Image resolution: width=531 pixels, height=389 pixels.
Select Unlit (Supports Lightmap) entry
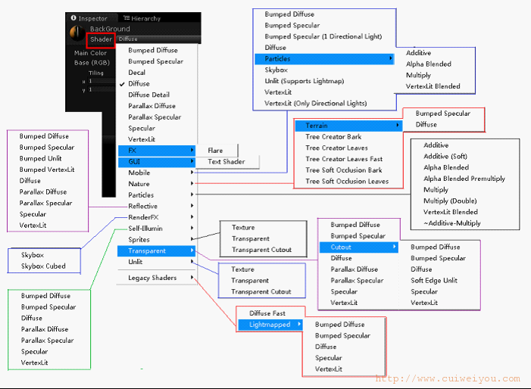pyautogui.click(x=305, y=81)
